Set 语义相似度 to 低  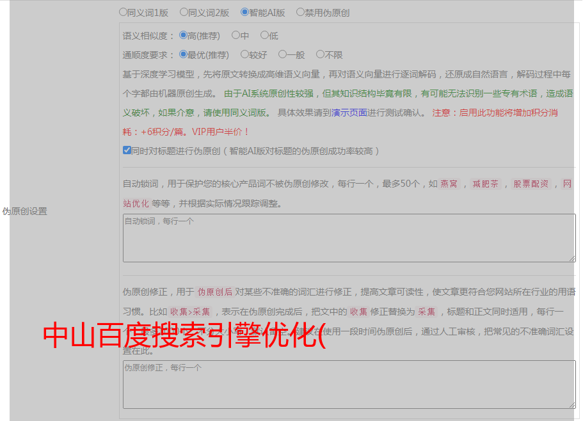264,35
